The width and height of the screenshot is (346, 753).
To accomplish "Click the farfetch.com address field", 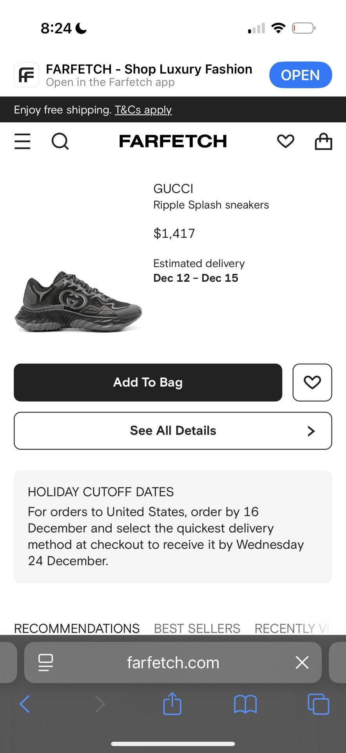I will point(173,663).
